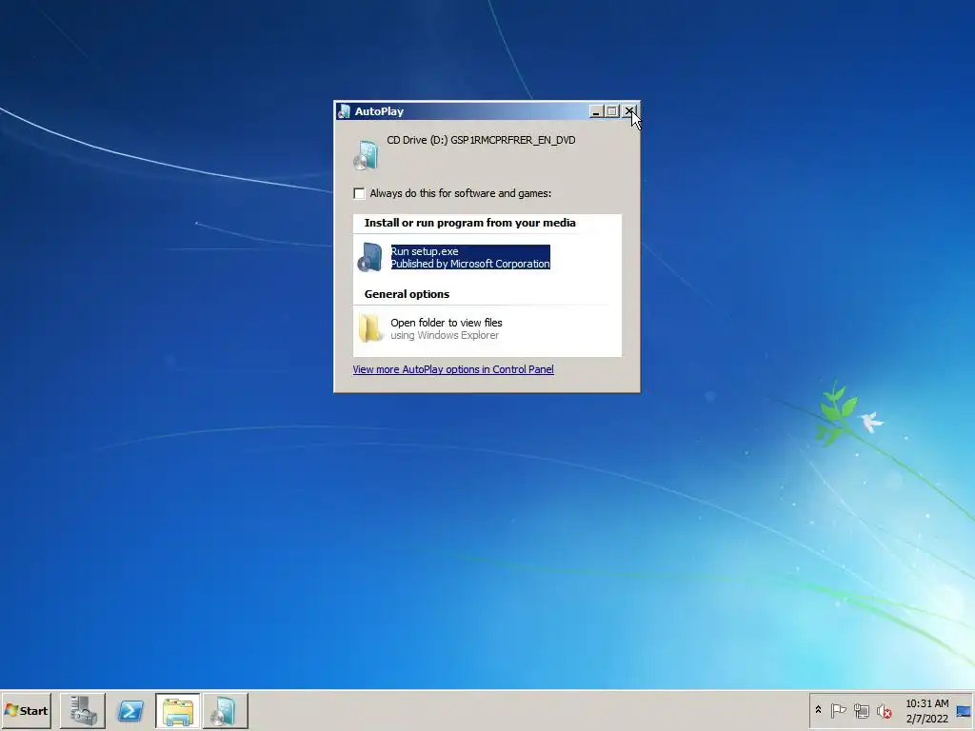
Task: Open View more AutoPlay options in Control Panel
Action: [x=453, y=369]
